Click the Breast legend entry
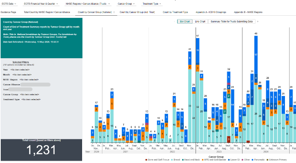This screenshot has height=163, width=296. [x=175, y=160]
